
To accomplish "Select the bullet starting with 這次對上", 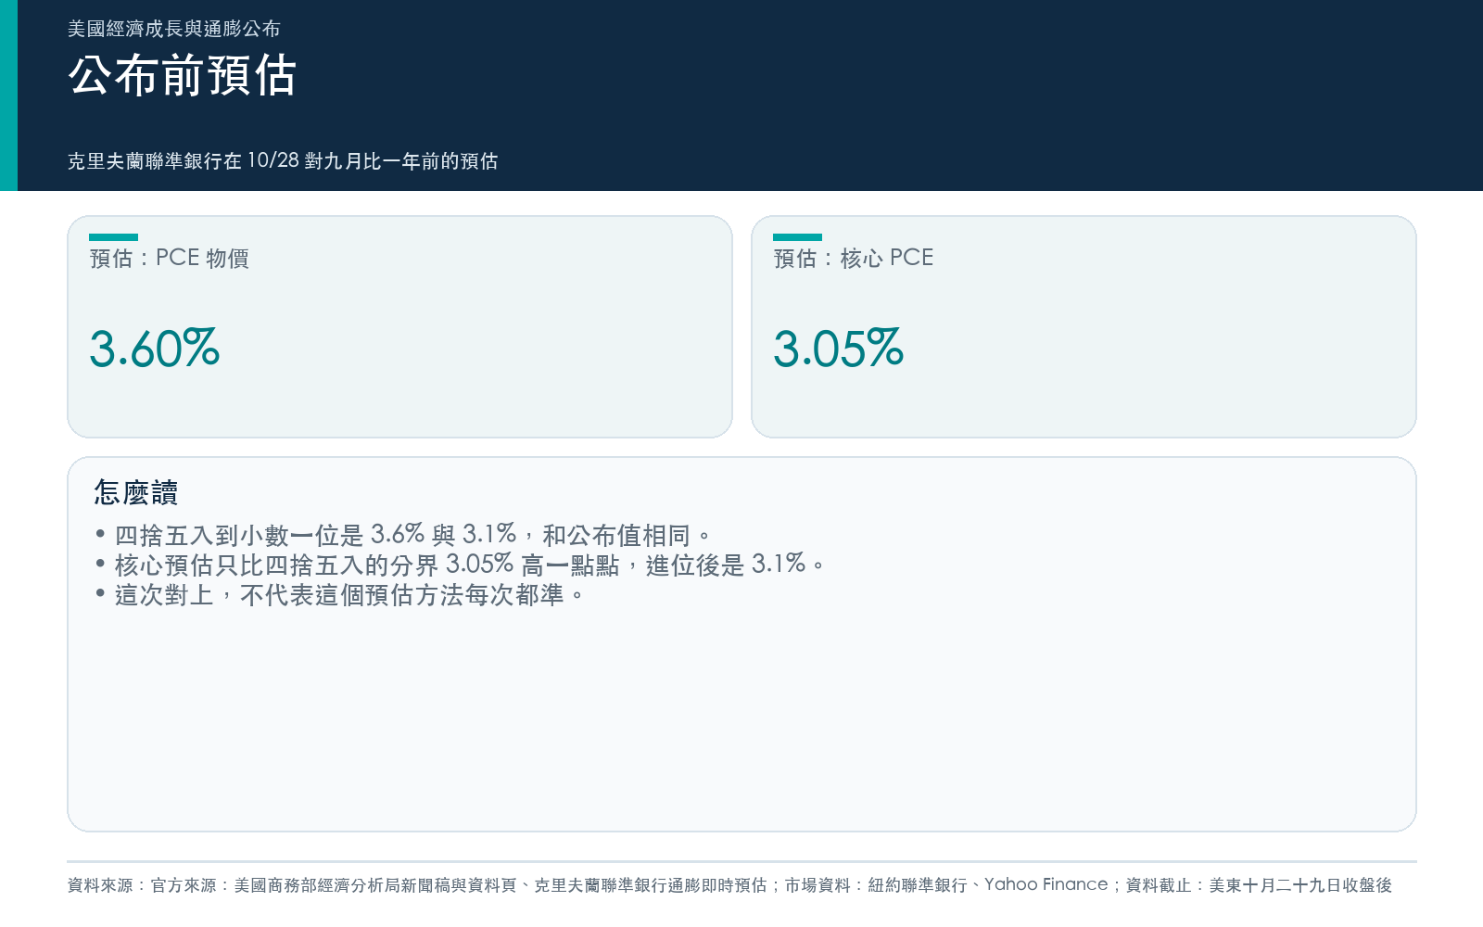I will pos(340,594).
